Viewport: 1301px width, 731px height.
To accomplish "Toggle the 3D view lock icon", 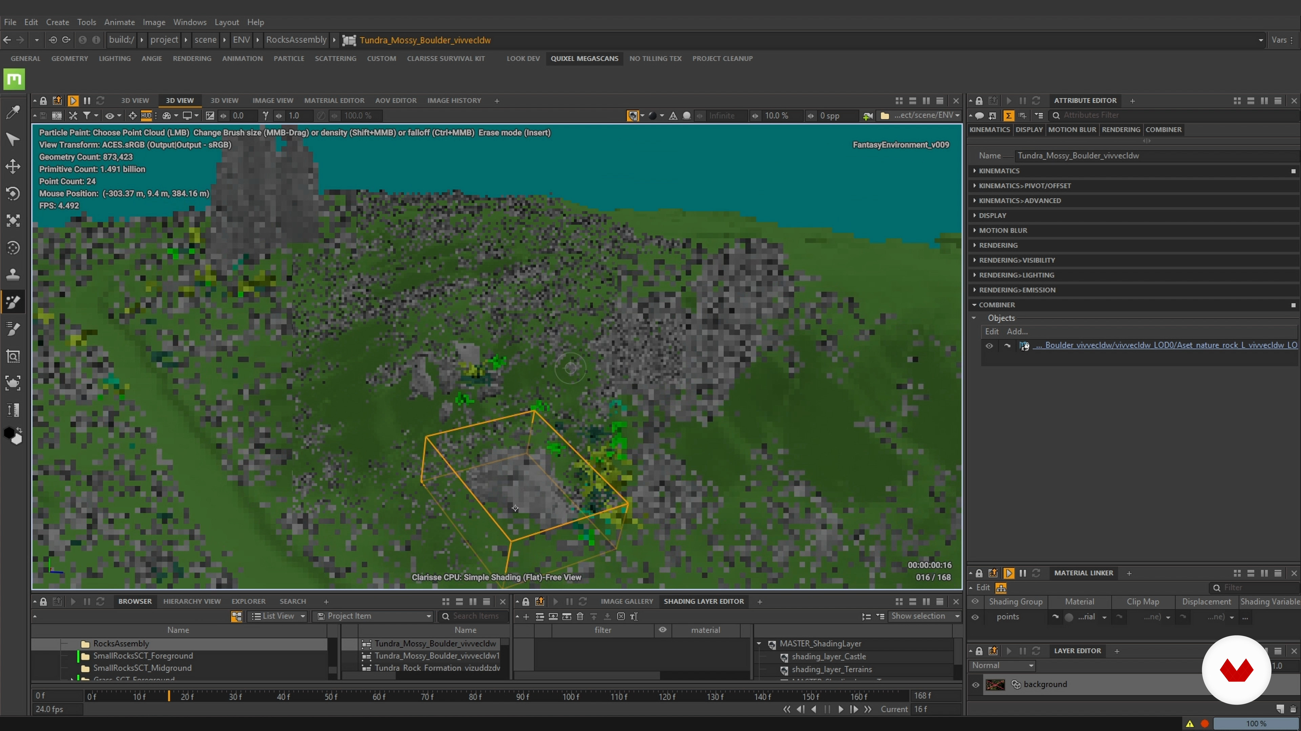I will (43, 101).
